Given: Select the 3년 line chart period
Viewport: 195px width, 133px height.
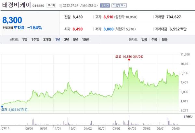Looking at the screenshot, I should (67, 39).
